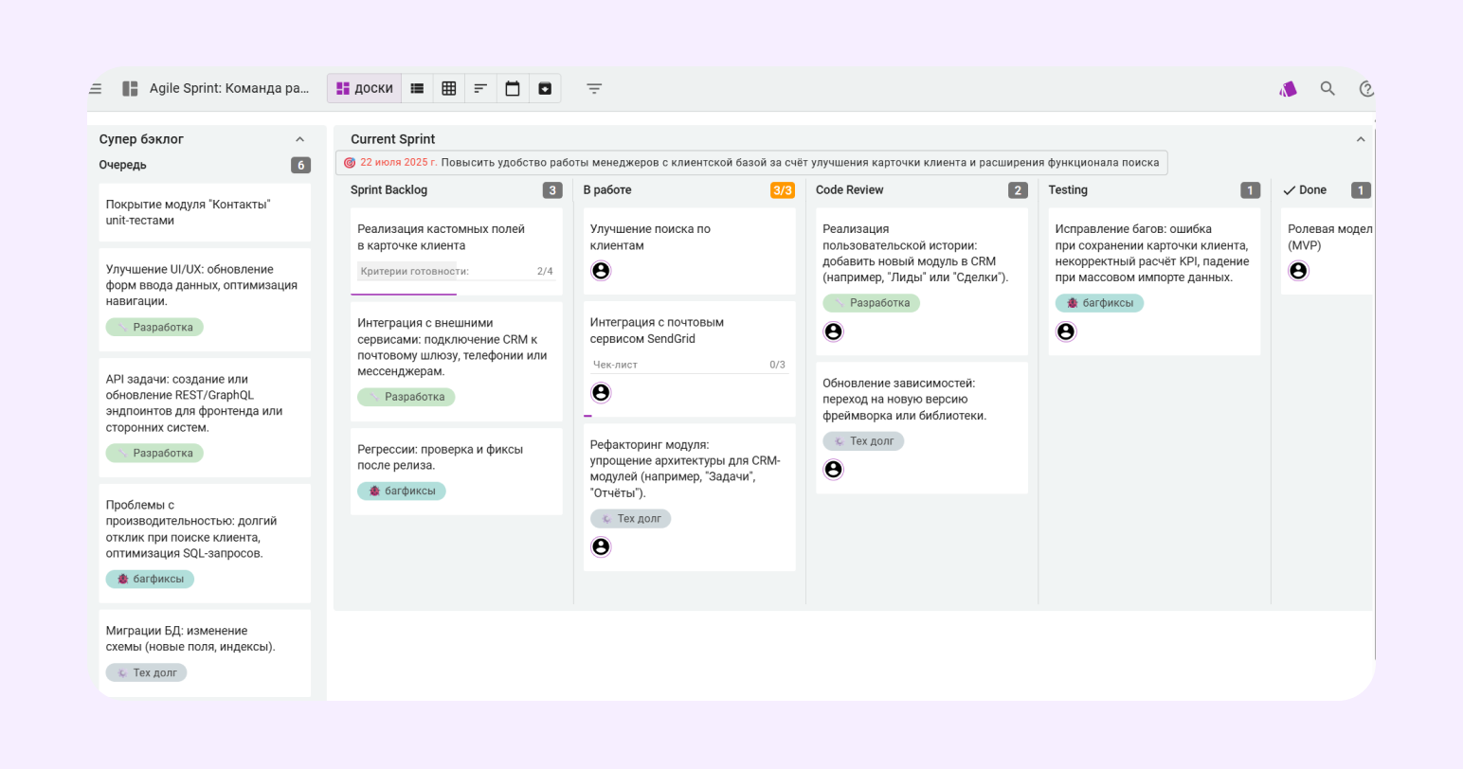Click the Agile Sprint board title
1463x769 pixels.
coord(229,89)
